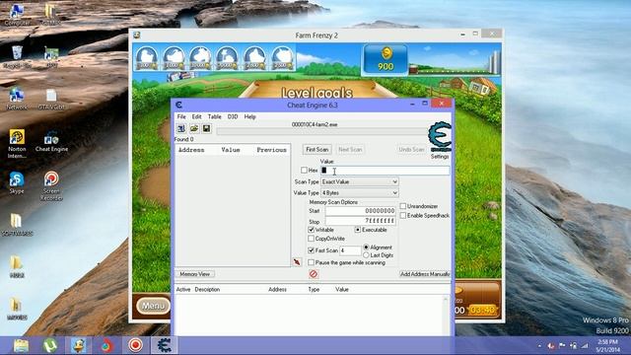This screenshot has height=355, width=631.
Task: Select the Alignment radio button
Action: 366,248
